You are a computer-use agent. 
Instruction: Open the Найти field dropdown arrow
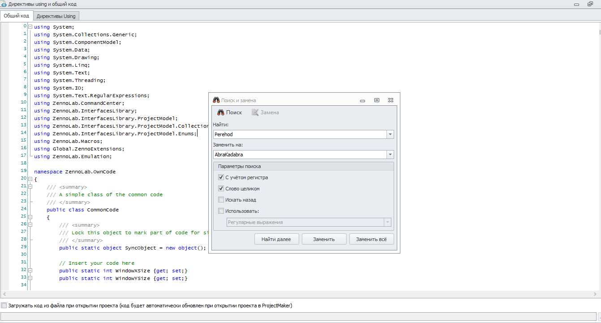point(390,134)
